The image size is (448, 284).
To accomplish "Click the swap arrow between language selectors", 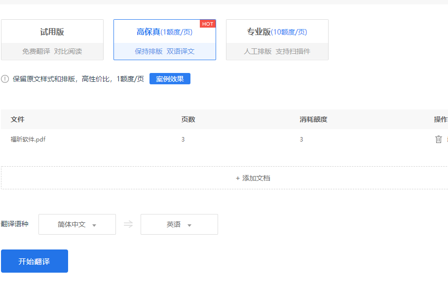I will coord(128,224).
